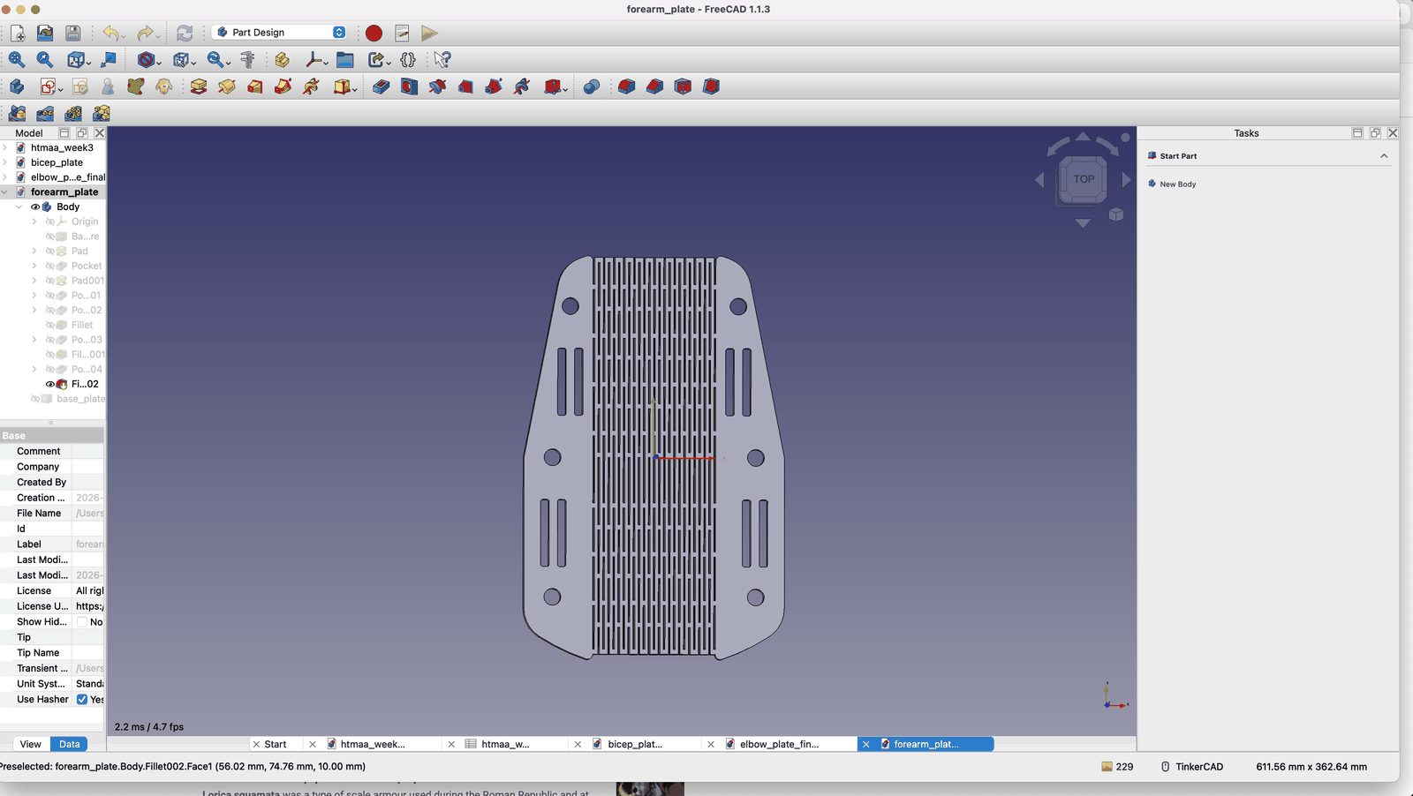Select the Pocket tool icon
The image size is (1413, 796).
(x=382, y=86)
